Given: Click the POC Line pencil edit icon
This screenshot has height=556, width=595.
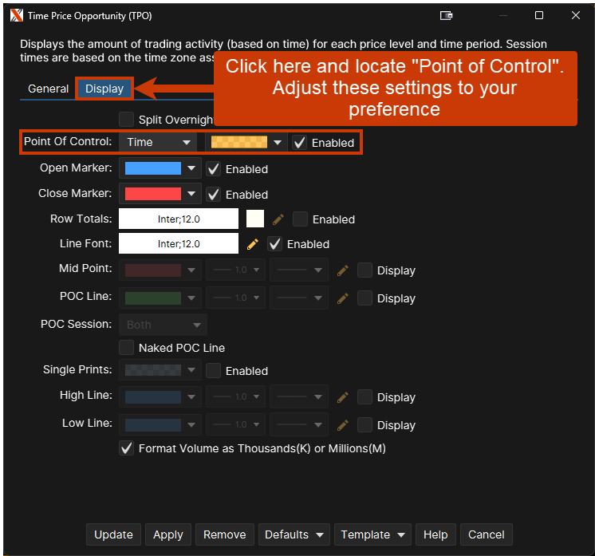Looking at the screenshot, I should [x=343, y=298].
